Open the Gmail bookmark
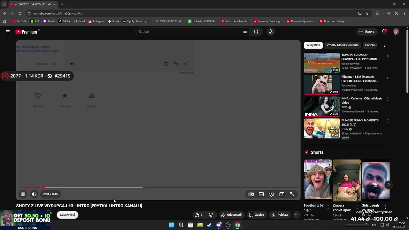The width and height of the screenshot is (409, 230). click(x=79, y=21)
